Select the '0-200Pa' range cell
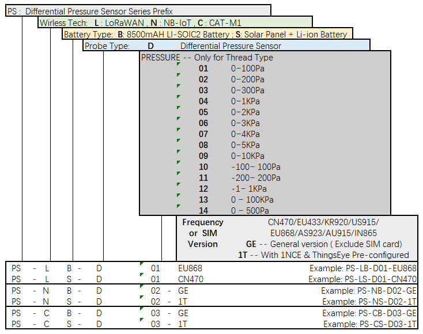 coord(248,79)
